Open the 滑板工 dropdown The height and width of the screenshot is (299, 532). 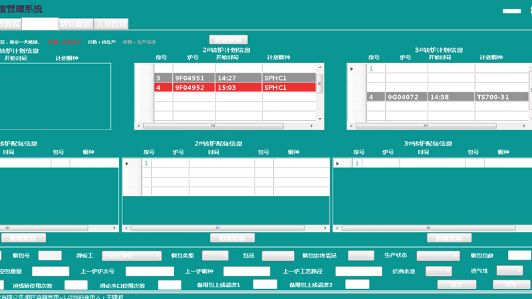158,255
